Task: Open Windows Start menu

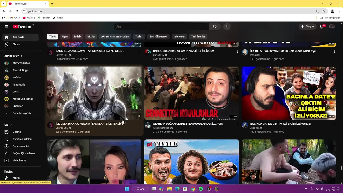Action: tap(127, 189)
